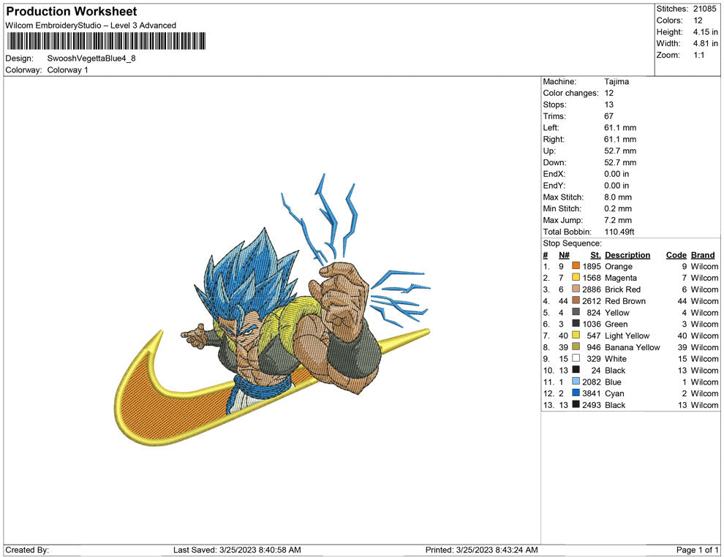Click the Brand column header

(x=703, y=254)
